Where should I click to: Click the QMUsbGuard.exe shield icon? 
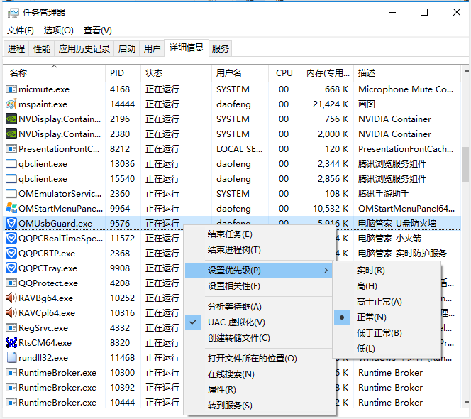tap(11, 224)
